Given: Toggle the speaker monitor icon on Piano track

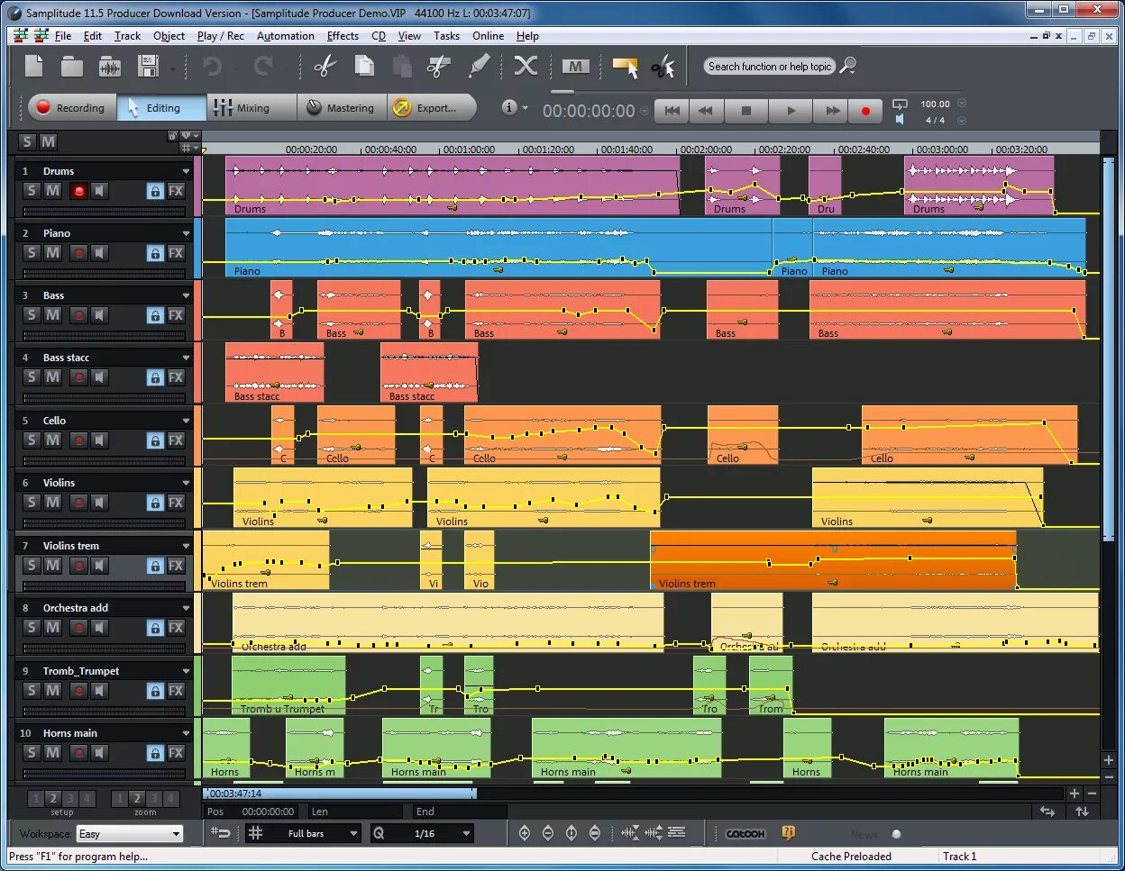Looking at the screenshot, I should tap(100, 253).
